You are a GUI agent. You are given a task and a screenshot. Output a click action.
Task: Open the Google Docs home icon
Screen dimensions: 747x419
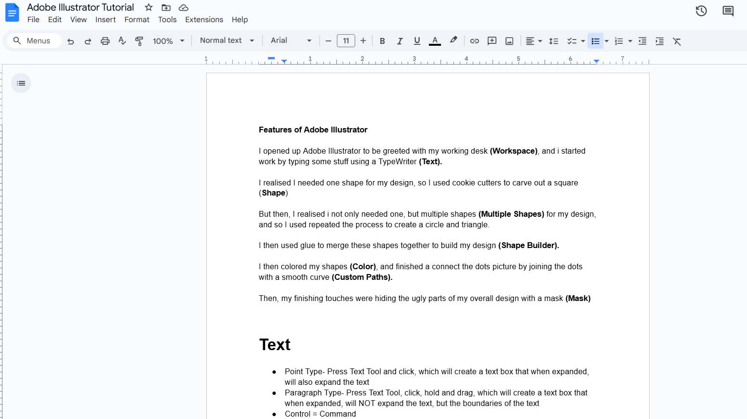[12, 13]
